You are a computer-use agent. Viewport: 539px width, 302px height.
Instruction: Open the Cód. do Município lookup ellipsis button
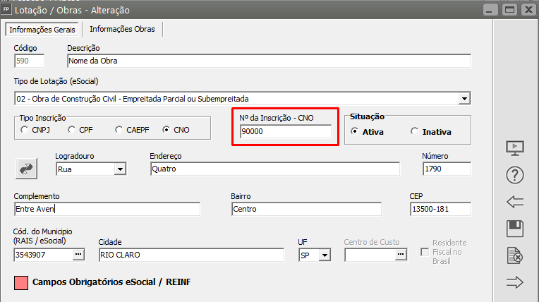[78, 254]
